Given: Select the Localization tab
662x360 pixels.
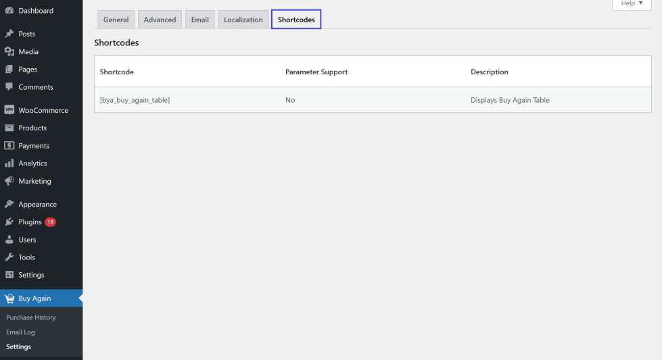Looking at the screenshot, I should pyautogui.click(x=243, y=20).
